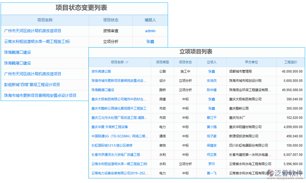Screen dimensions: 306x183
Task: Open project 资乐高速公路
Action: (x=101, y=71)
